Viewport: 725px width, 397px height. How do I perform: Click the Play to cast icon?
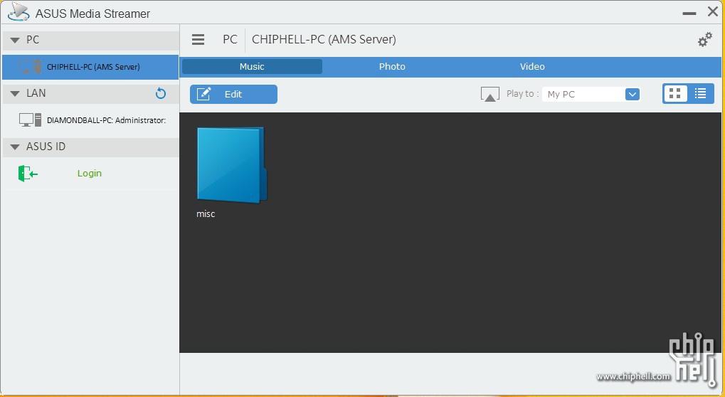(x=489, y=95)
